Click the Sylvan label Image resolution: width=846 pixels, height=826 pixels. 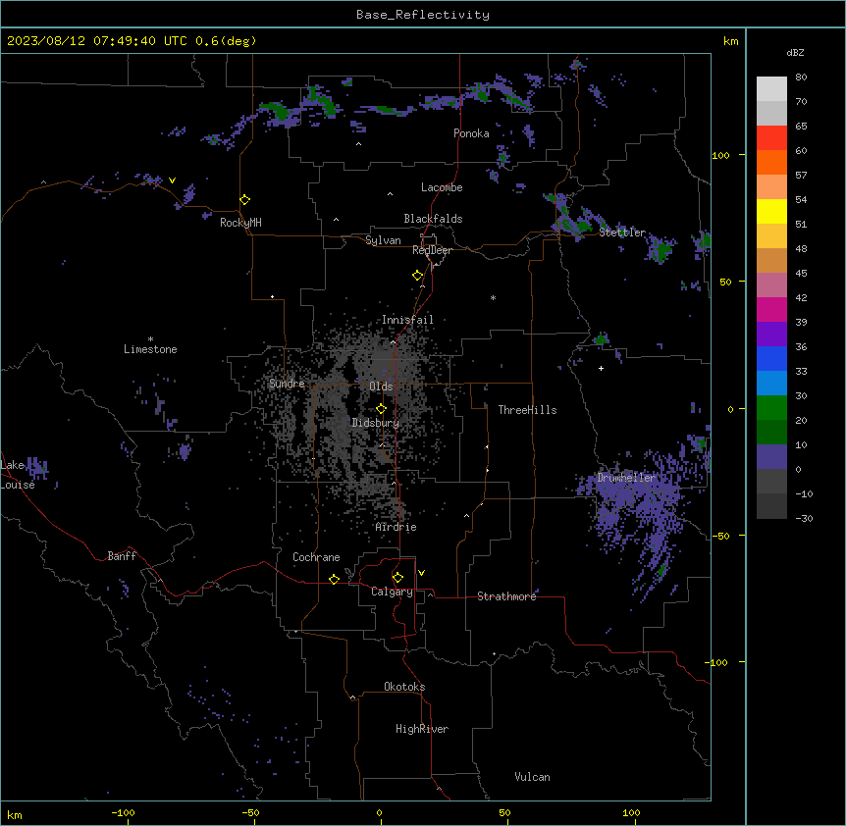pyautogui.click(x=383, y=240)
